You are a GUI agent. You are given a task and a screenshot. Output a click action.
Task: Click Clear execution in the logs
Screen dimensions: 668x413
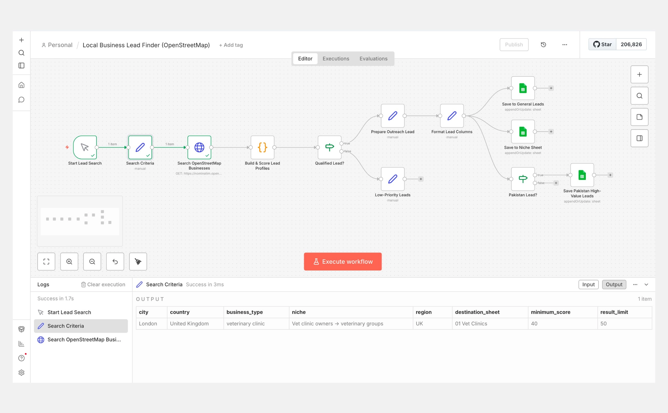click(x=103, y=284)
